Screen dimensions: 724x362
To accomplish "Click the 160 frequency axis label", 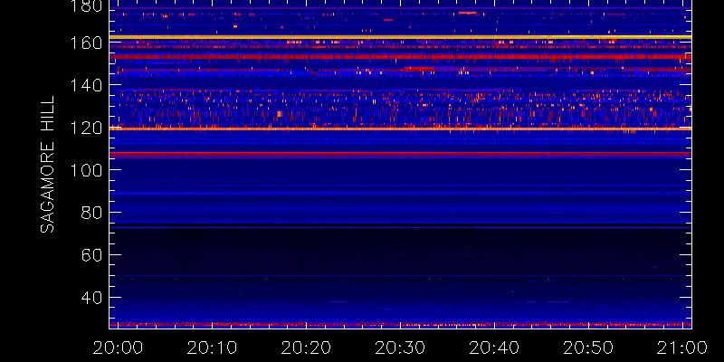I will pyautogui.click(x=85, y=43).
